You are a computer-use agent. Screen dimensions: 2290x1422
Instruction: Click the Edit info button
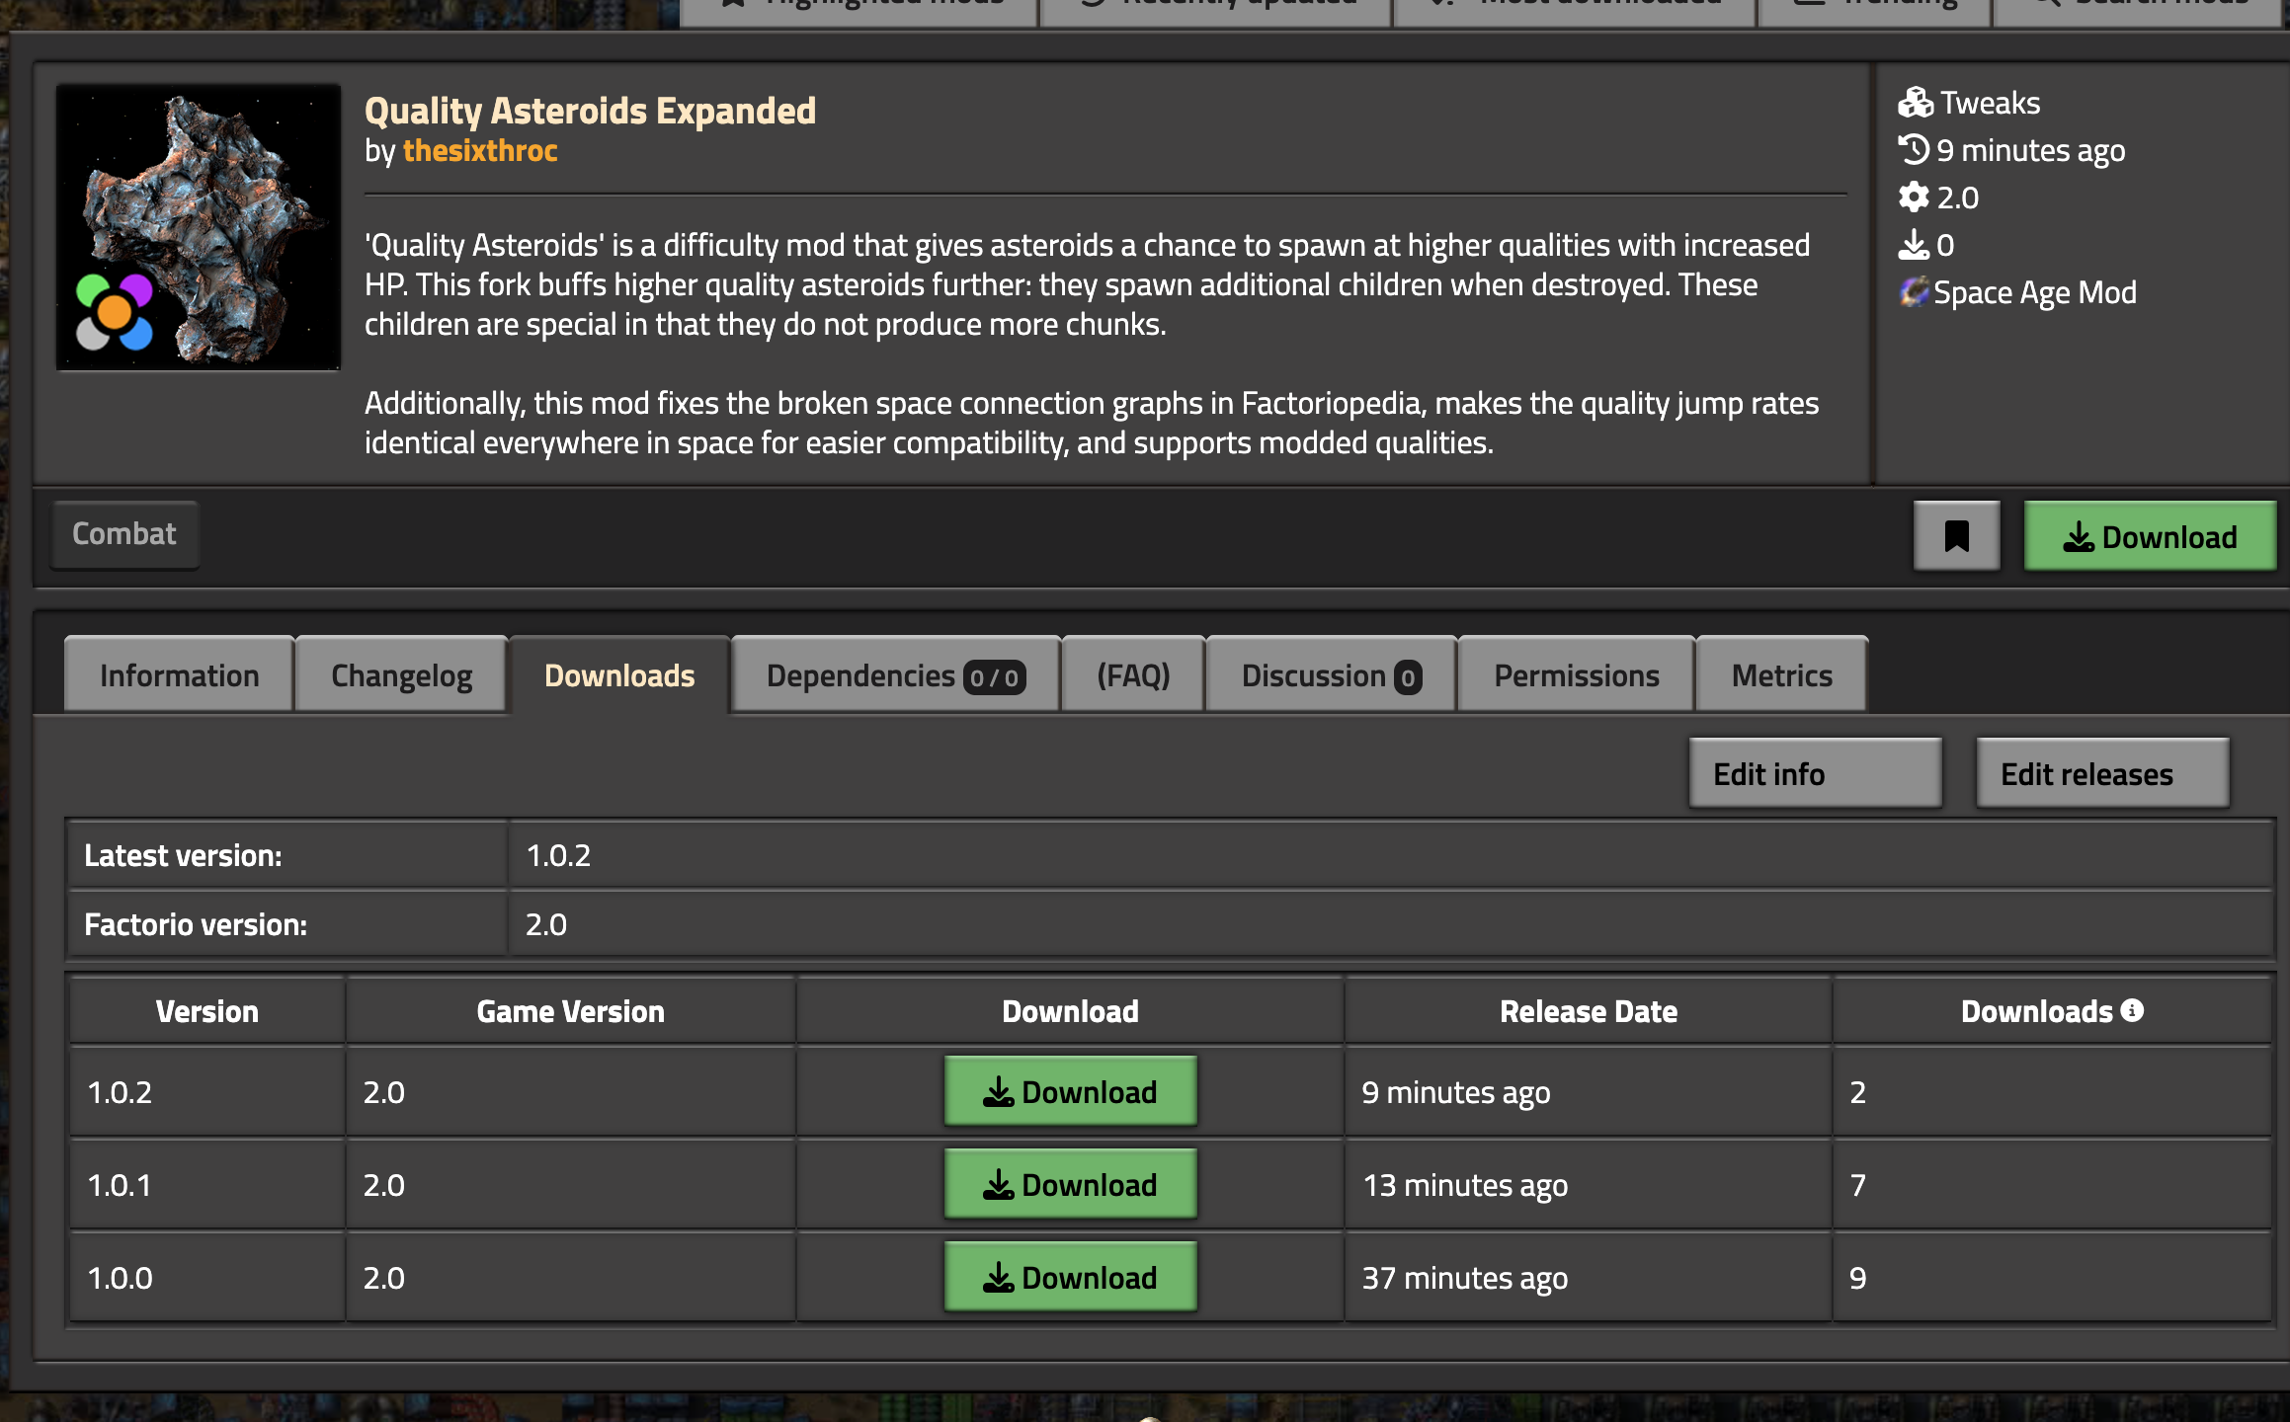click(x=1814, y=773)
